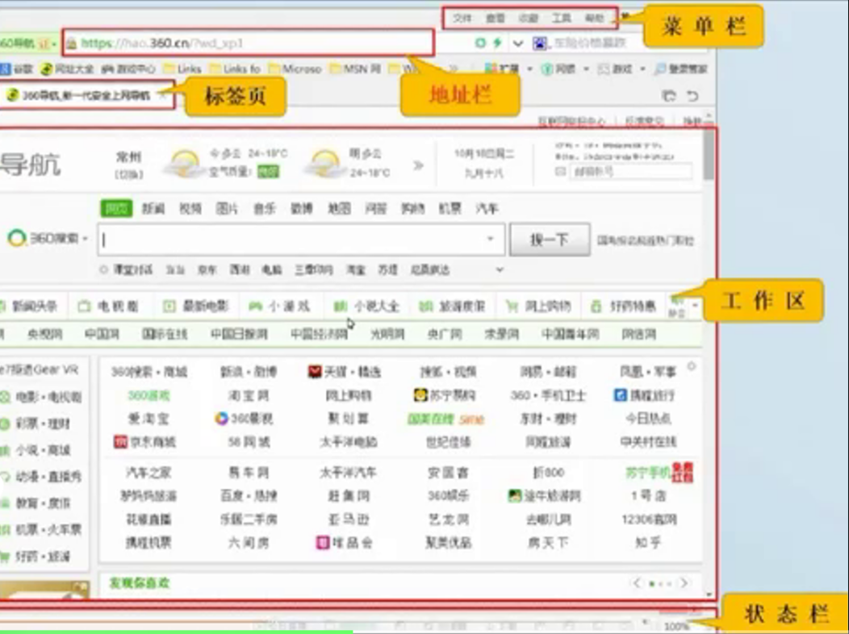Open the 网址大全 bookmark
The image size is (849, 634).
(67, 69)
